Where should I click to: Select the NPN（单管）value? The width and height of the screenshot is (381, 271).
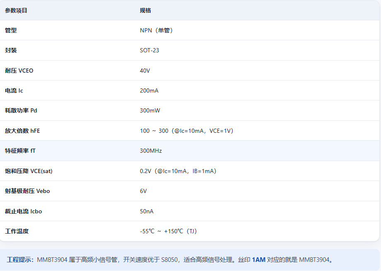point(156,30)
